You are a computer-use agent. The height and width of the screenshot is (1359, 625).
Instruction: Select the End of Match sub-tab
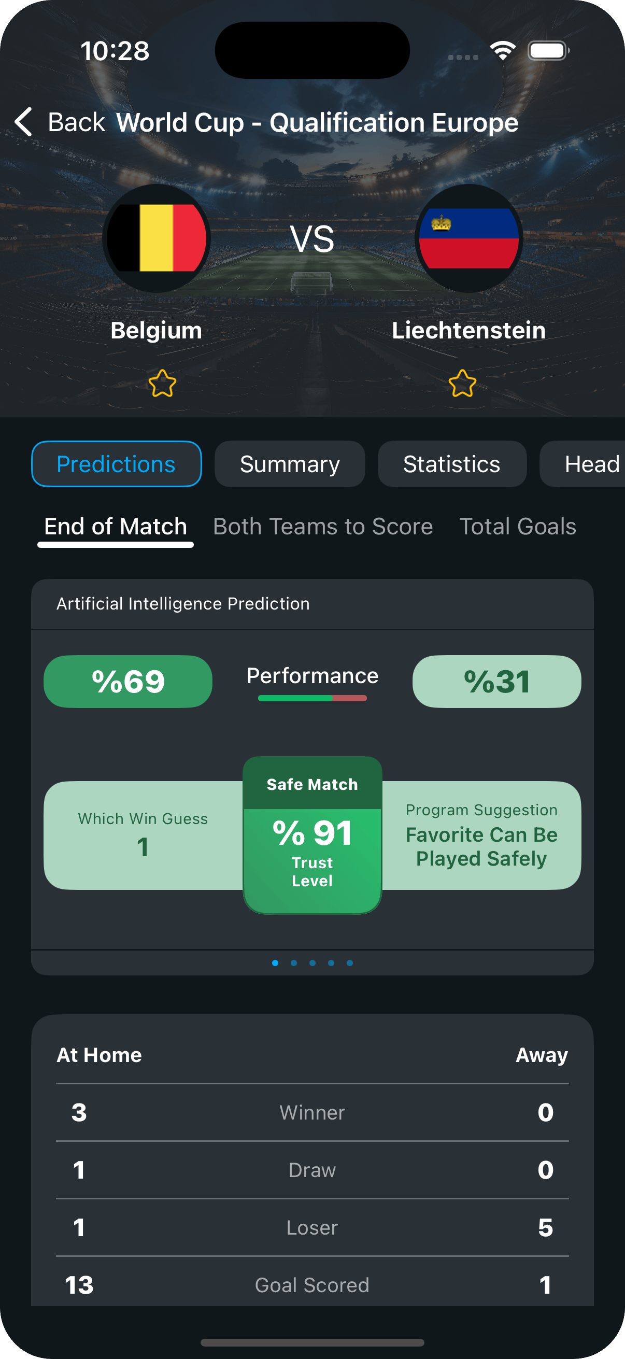116,527
